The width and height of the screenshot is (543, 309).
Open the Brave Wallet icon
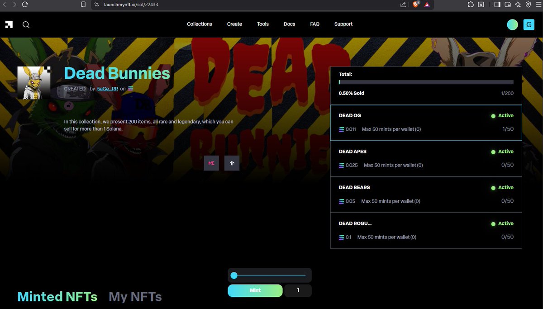point(508,5)
